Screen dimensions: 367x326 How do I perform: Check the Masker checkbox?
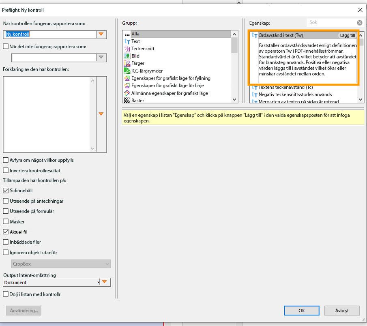pos(6,222)
